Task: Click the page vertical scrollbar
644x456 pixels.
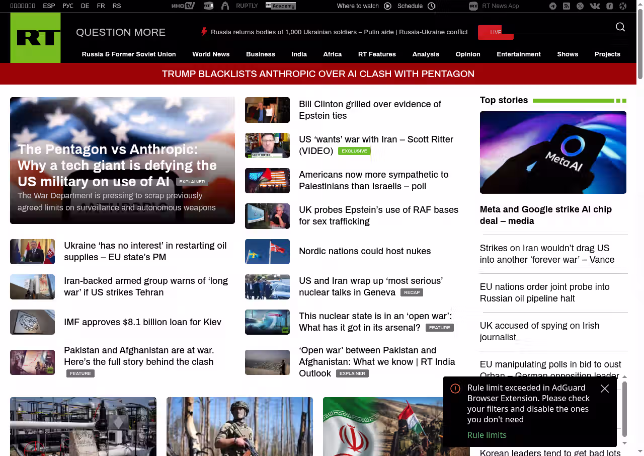Action: (640, 44)
